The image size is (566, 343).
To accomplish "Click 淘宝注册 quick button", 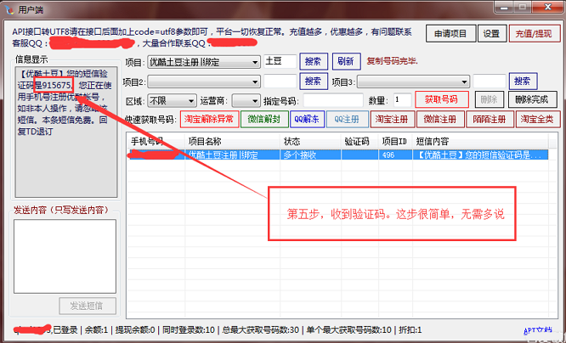I will (x=393, y=120).
